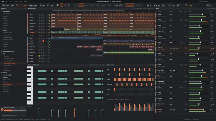The image size is (216, 121).
Task: Toggle the first Kick step in Step Drums
Action: pyautogui.click(x=115, y=70)
